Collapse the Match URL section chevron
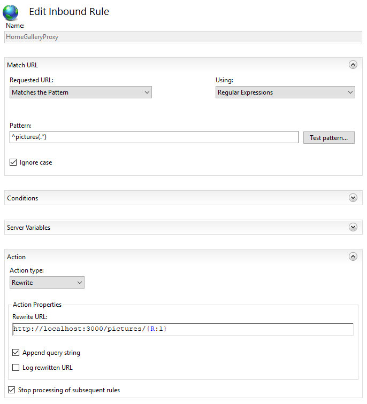Image resolution: width=367 pixels, height=404 pixels. 353,65
